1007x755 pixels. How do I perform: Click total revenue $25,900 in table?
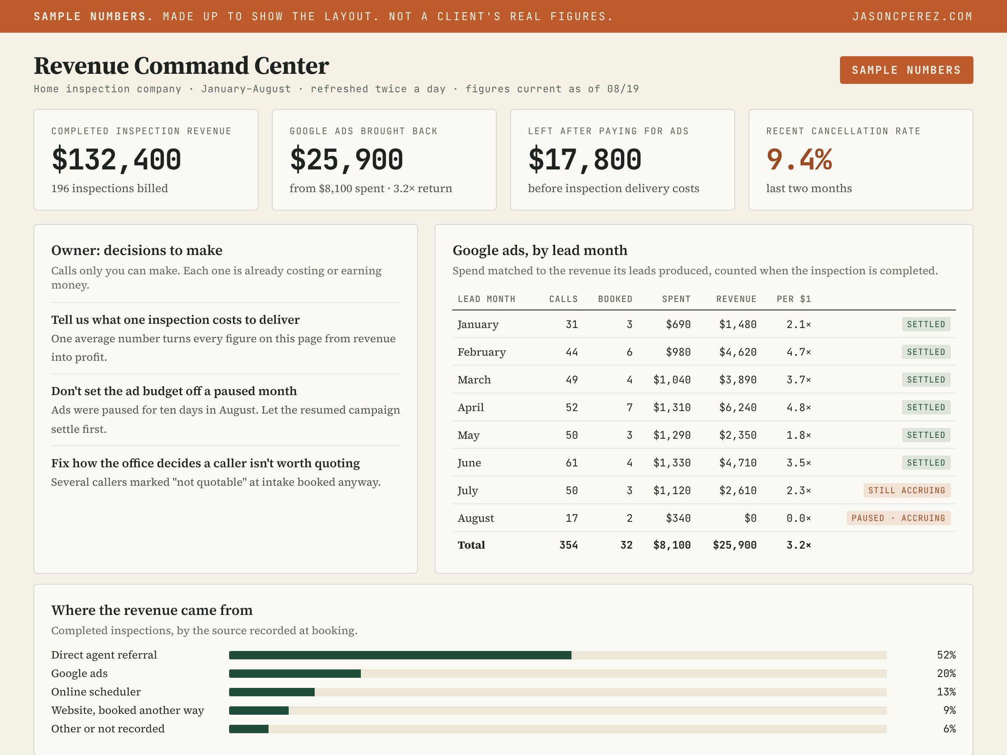click(x=735, y=545)
